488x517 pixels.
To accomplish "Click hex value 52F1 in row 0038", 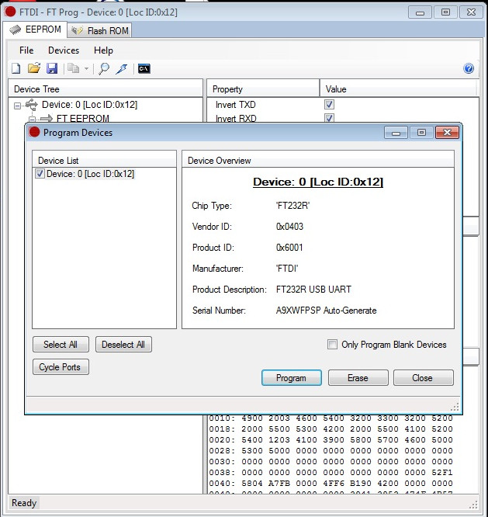I will [x=442, y=472].
